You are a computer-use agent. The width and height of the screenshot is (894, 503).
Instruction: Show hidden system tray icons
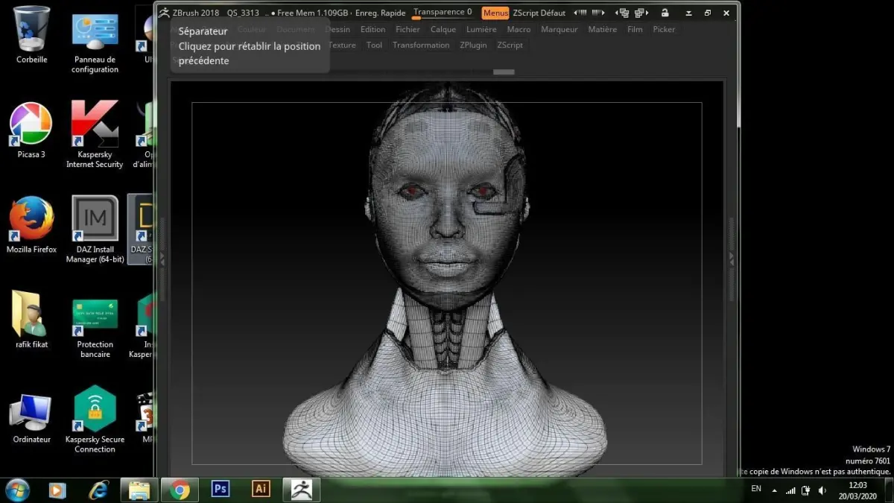point(774,490)
